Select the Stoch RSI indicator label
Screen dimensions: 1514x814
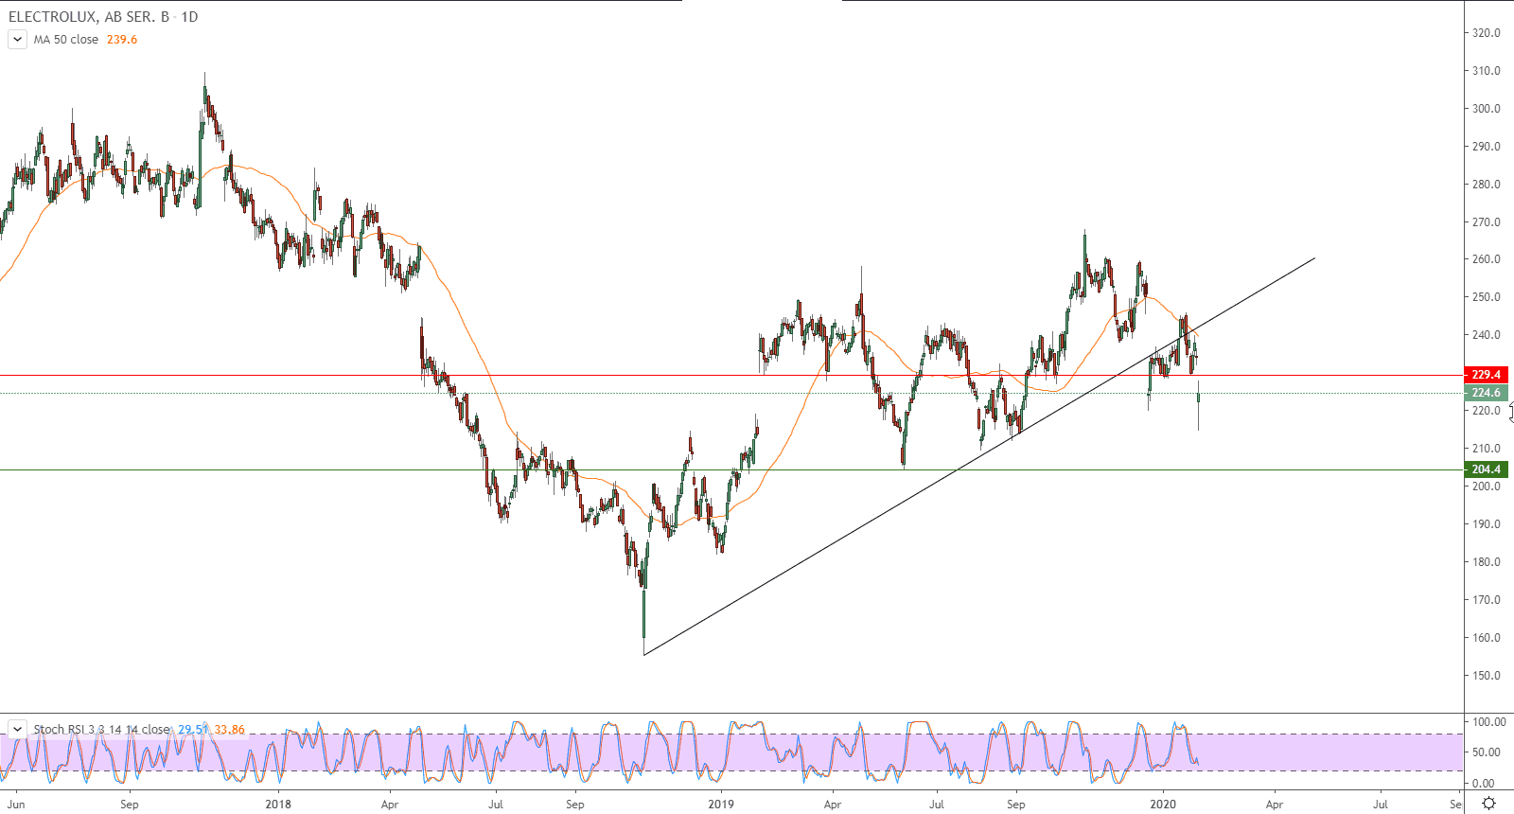102,729
